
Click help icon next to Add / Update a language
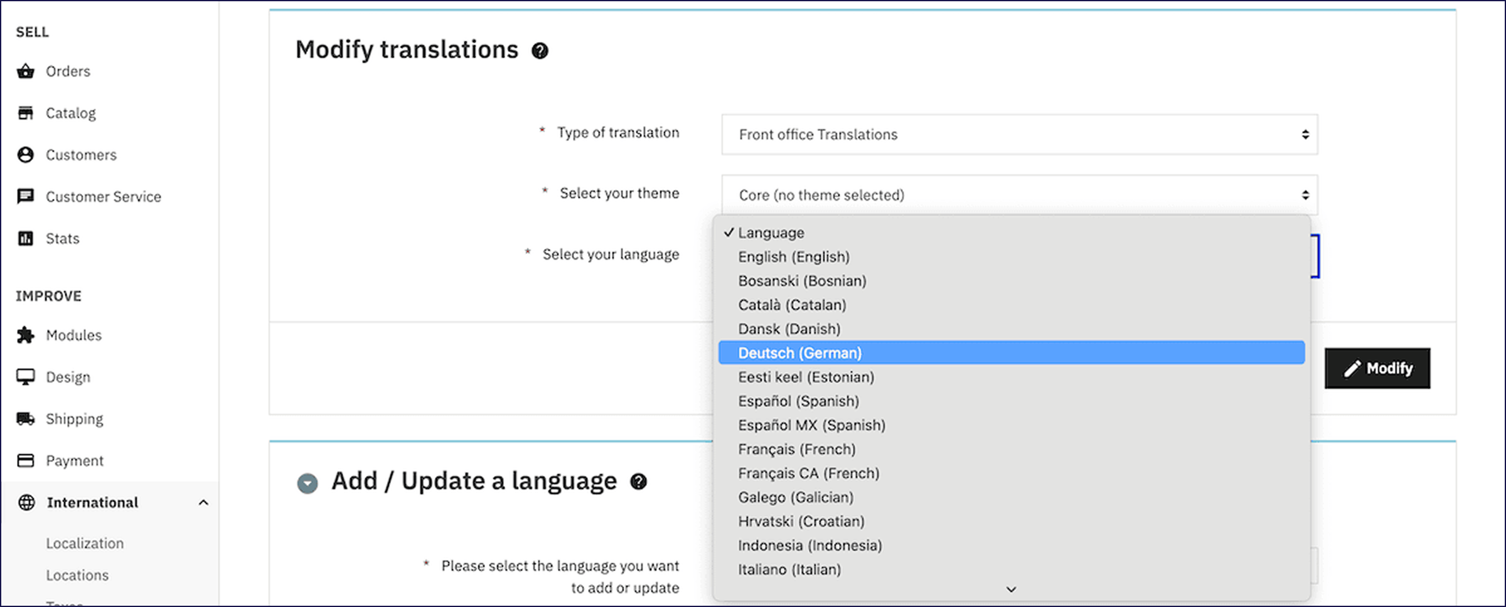point(638,482)
